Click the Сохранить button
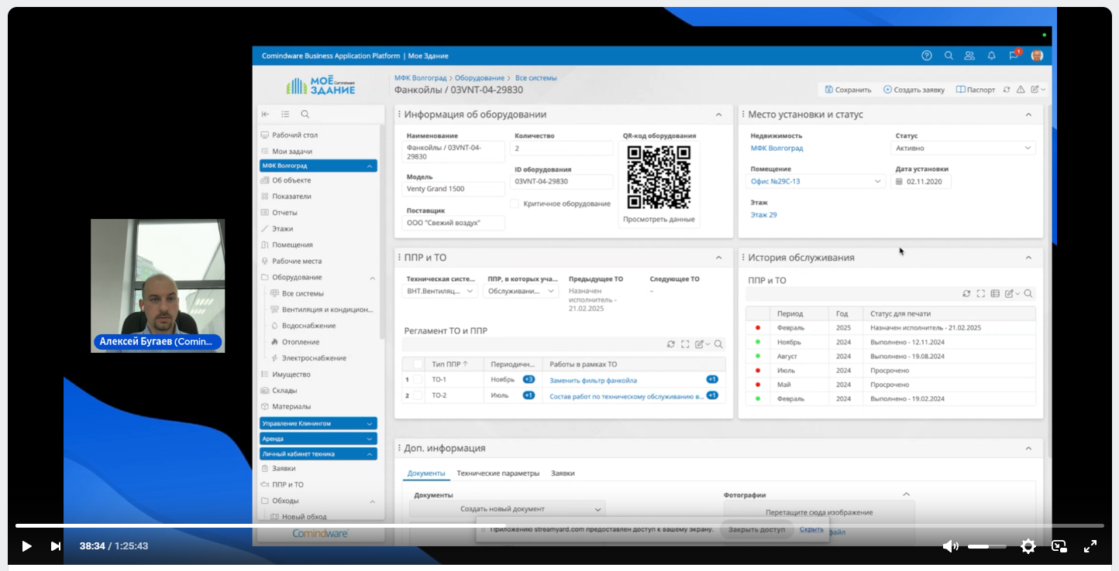The image size is (1119, 571). [849, 90]
